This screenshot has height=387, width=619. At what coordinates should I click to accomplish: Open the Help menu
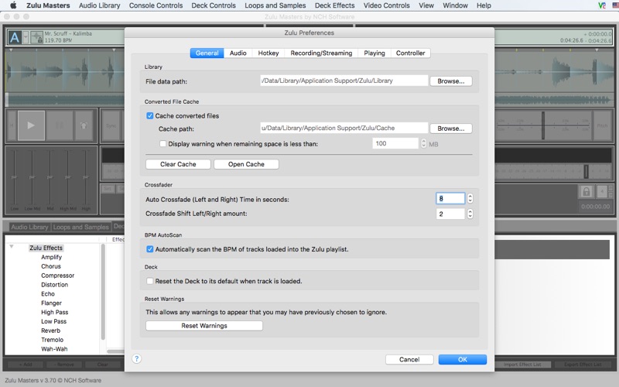coord(484,5)
